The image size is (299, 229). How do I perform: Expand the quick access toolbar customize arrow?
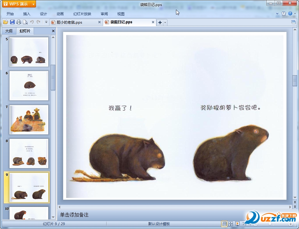pyautogui.click(x=46, y=22)
